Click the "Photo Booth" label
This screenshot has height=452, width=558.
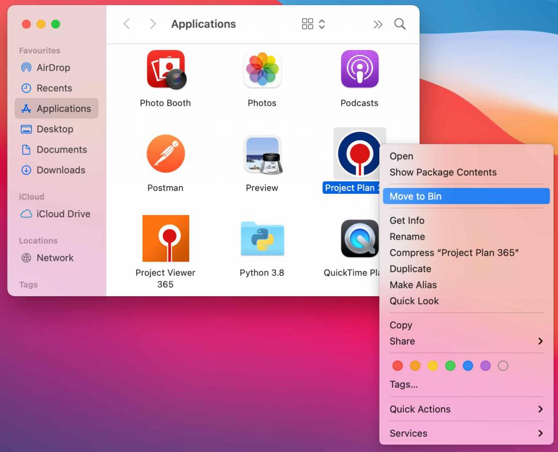(166, 103)
